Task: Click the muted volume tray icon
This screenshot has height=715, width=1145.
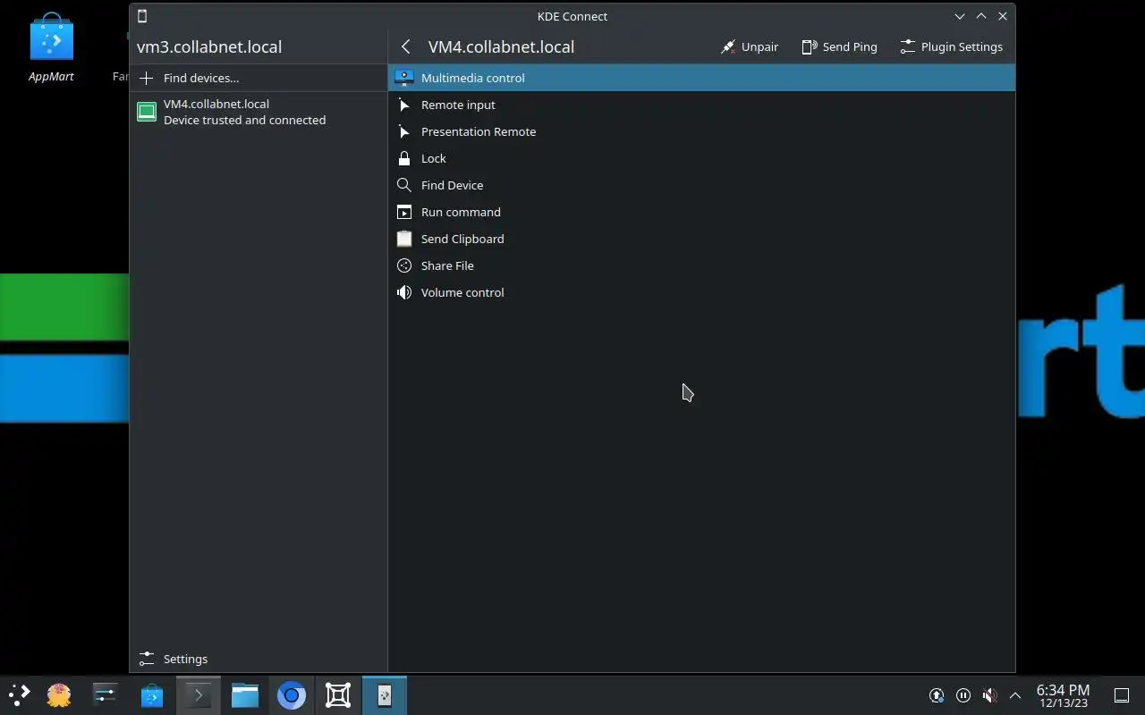Action: (x=989, y=694)
